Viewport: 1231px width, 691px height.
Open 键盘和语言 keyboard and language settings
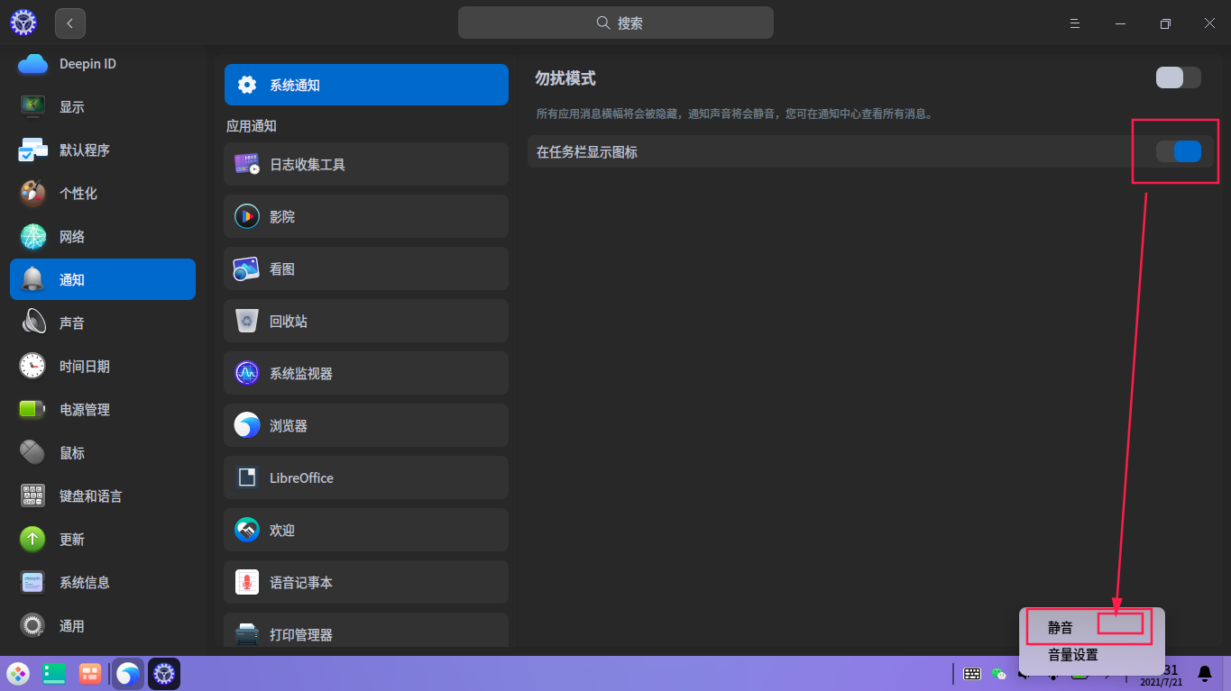coord(103,496)
